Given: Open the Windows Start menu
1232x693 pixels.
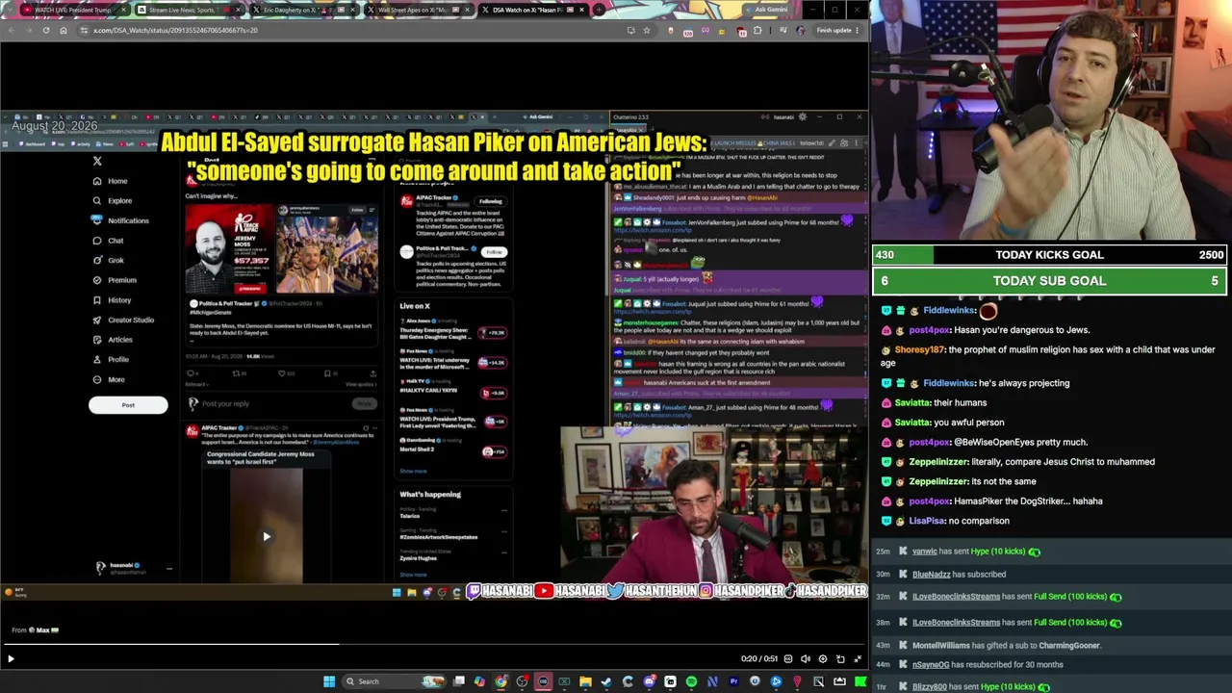Looking at the screenshot, I should [329, 681].
